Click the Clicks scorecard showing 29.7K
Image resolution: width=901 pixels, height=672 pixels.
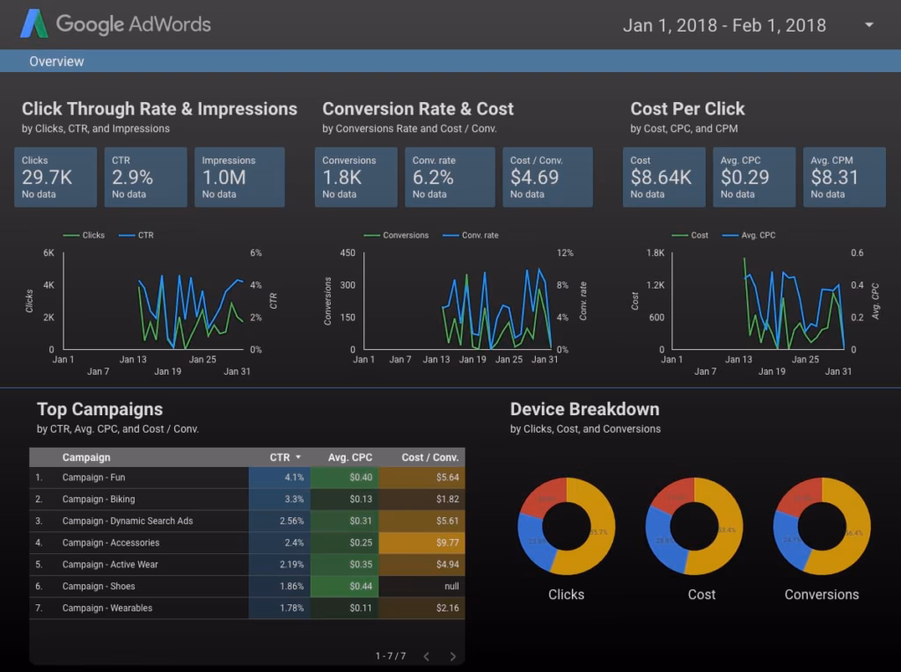(x=55, y=177)
